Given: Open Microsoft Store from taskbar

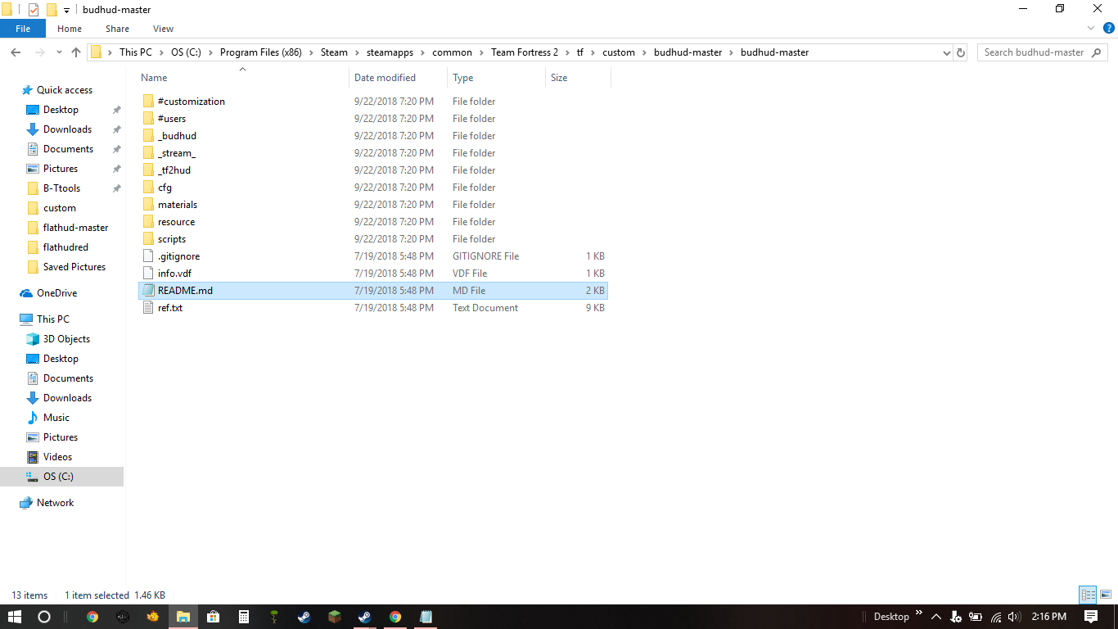Looking at the screenshot, I should tap(213, 617).
